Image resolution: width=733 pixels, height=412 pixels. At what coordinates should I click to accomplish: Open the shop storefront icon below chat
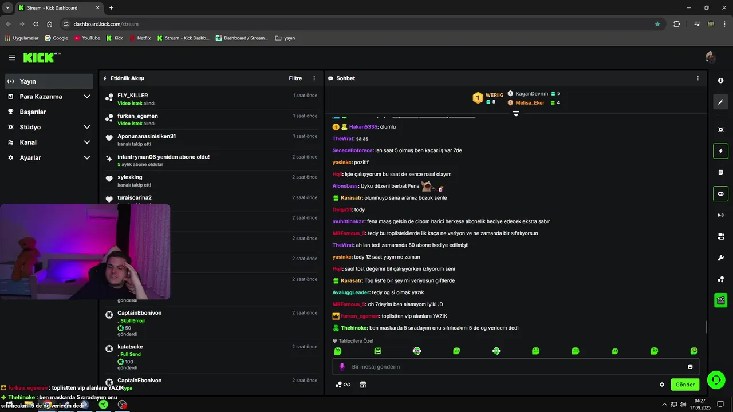362,385
